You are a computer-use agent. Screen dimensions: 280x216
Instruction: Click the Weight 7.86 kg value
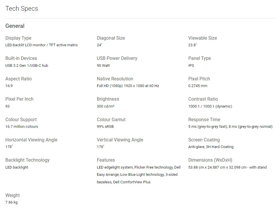[x=11, y=202]
